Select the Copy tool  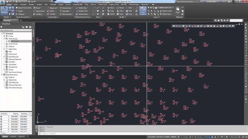click(111, 11)
